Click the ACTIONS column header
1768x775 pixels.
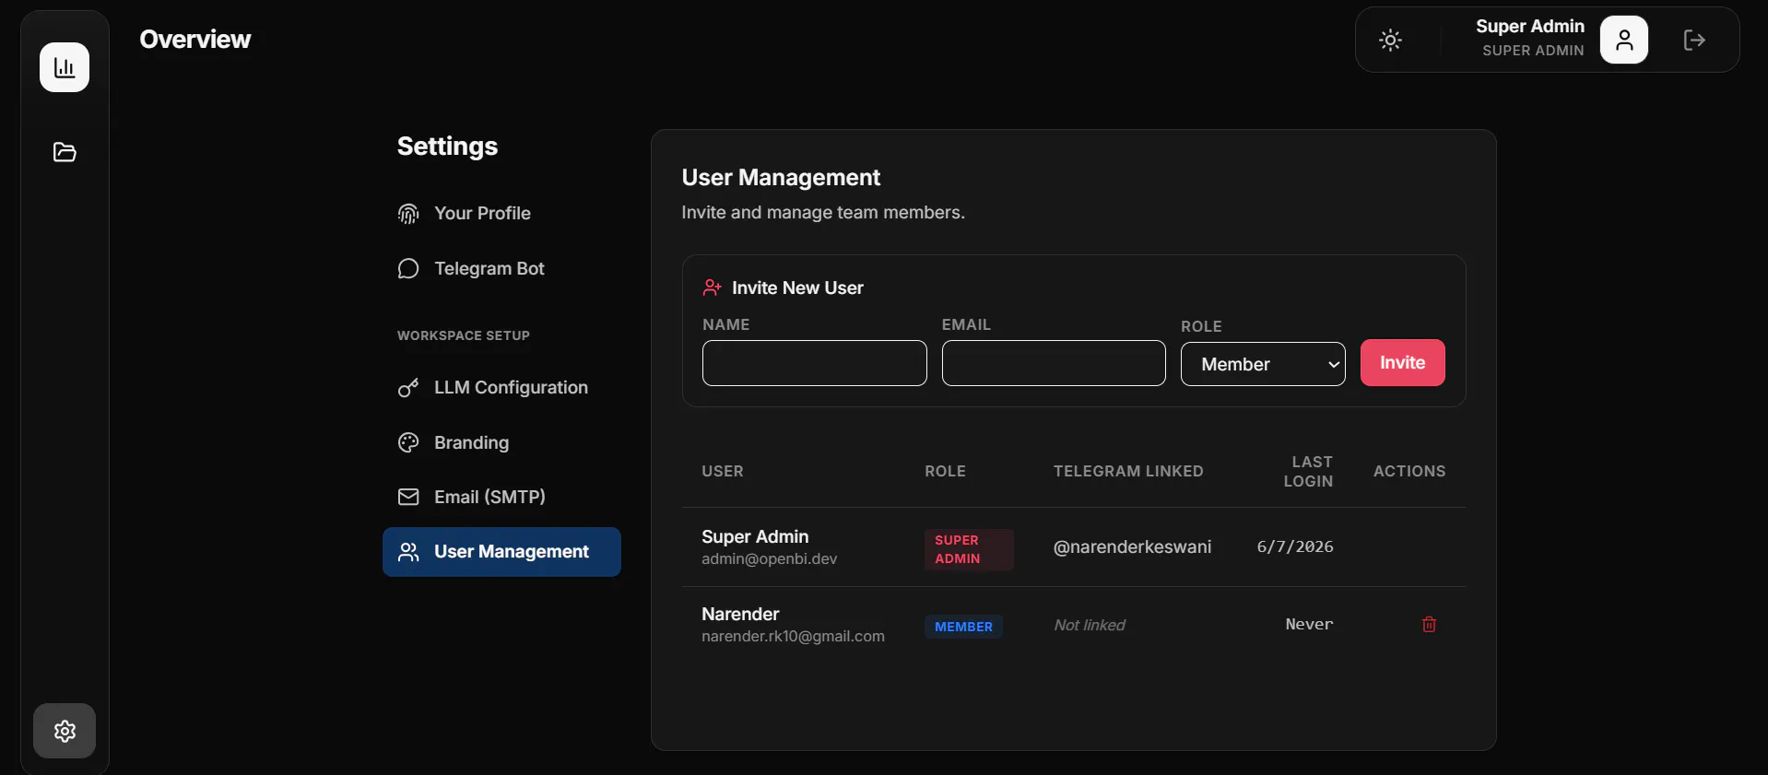[x=1409, y=471]
